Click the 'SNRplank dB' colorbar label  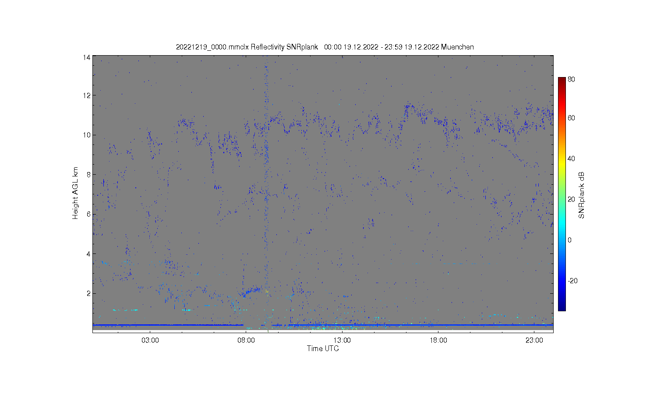[582, 195]
